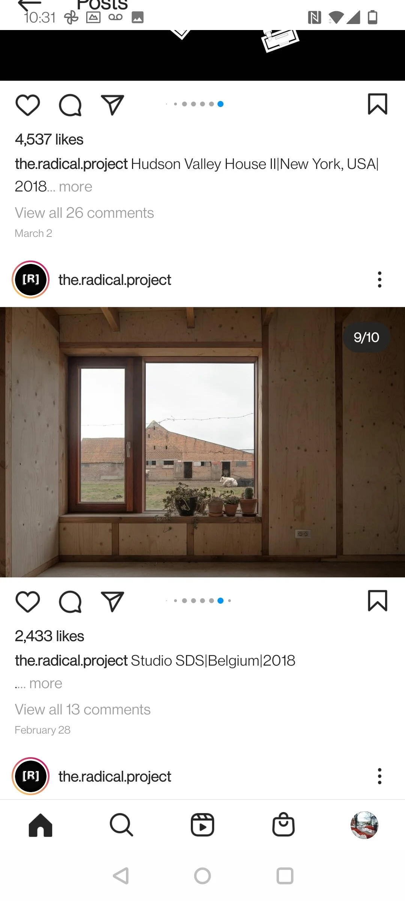Save the Studio SDS post with bookmark
This screenshot has height=901, width=405.
click(377, 601)
